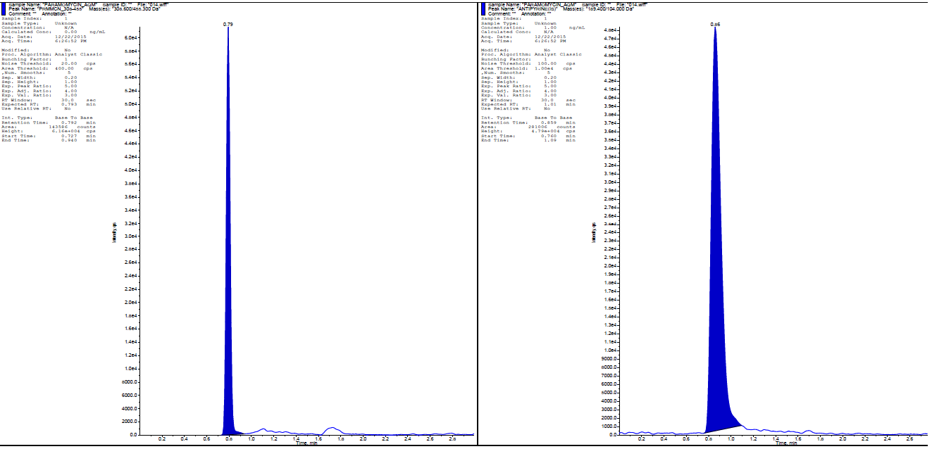Click the filled blue peak in the right chromatogram

[716, 282]
